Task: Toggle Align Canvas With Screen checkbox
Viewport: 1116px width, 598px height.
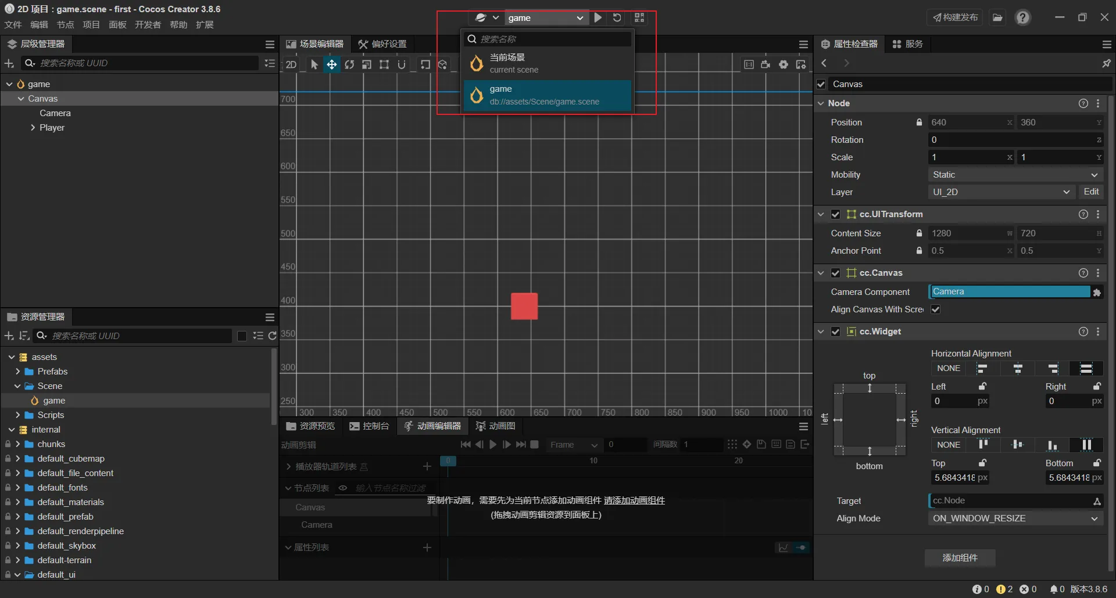Action: click(935, 309)
